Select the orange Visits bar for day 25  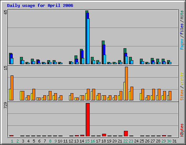[143, 95]
